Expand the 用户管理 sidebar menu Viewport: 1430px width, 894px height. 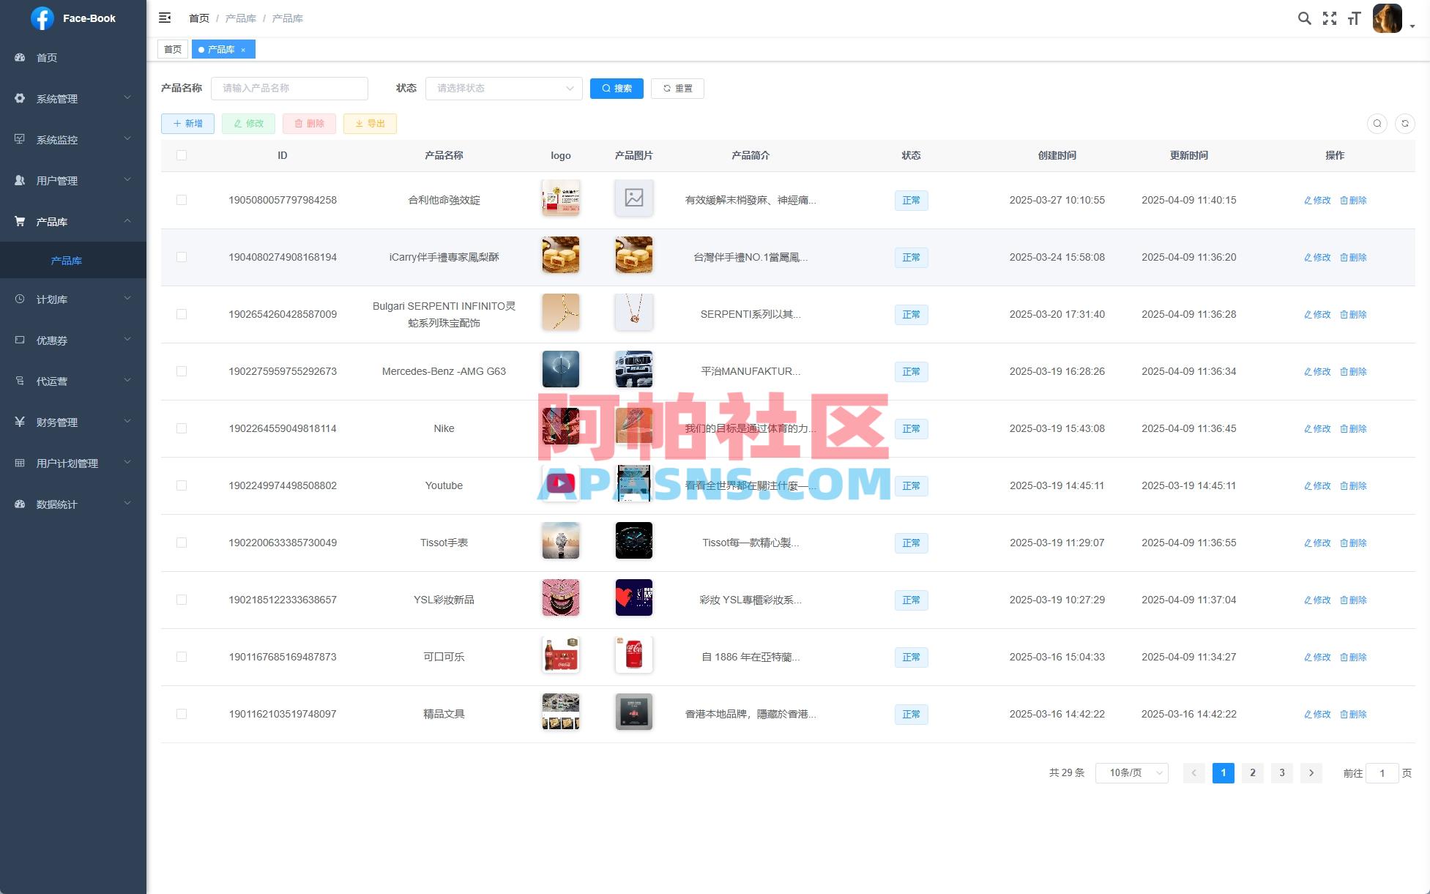73,180
